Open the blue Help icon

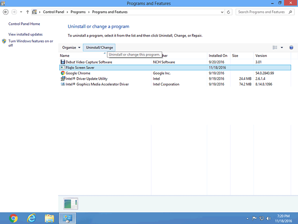[291, 47]
